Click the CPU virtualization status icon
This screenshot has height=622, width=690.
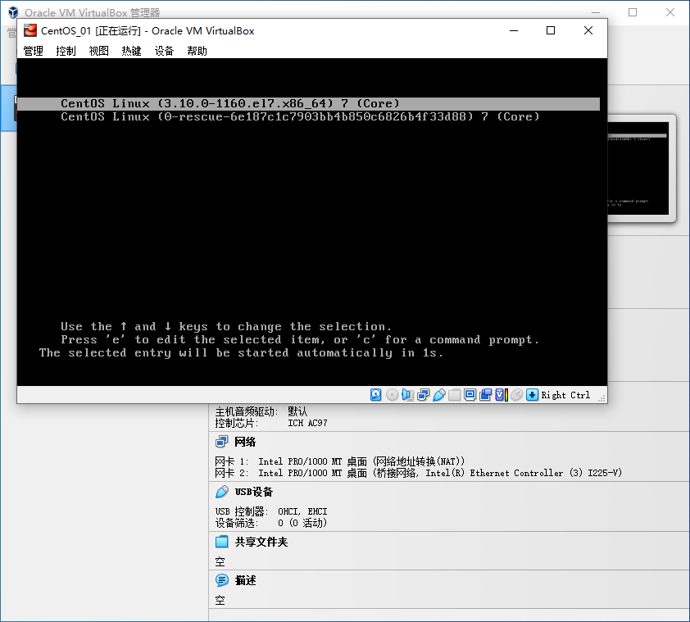502,395
